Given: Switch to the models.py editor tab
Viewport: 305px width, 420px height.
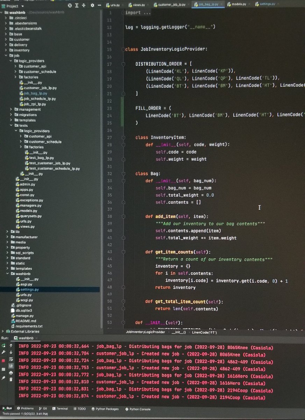Looking at the screenshot, I should point(236,5).
